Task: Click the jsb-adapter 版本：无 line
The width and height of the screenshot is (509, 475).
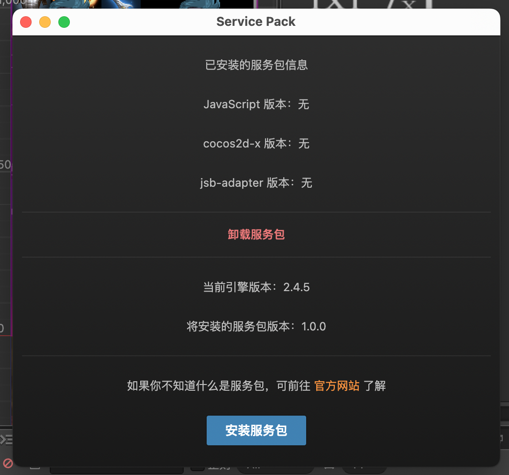Action: 256,182
